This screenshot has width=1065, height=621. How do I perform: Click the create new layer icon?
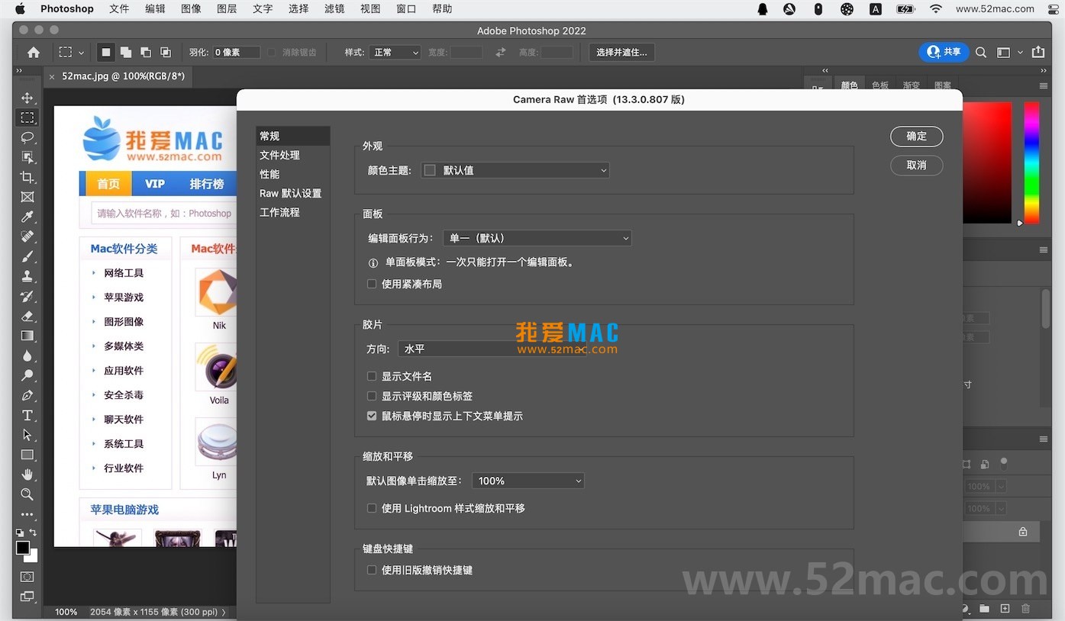pos(1005,608)
